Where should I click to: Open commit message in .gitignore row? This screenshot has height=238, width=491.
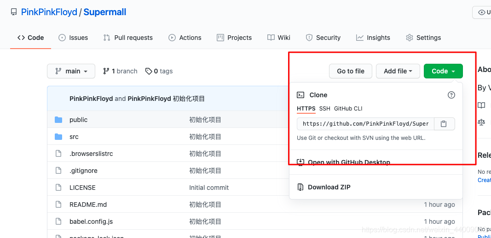205,171
